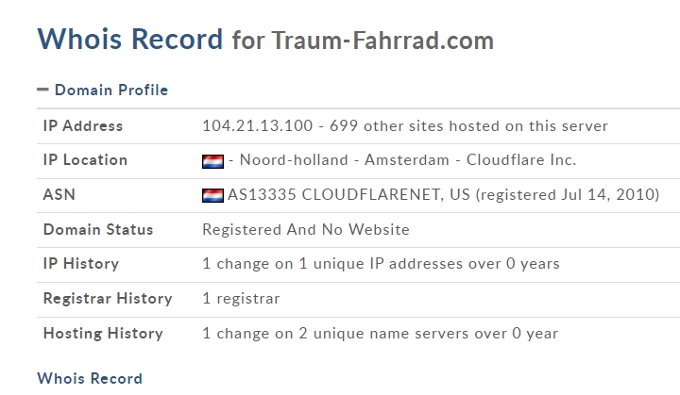Click the Whois Record page title
Viewport: 680px width, 395px height.
(x=130, y=39)
